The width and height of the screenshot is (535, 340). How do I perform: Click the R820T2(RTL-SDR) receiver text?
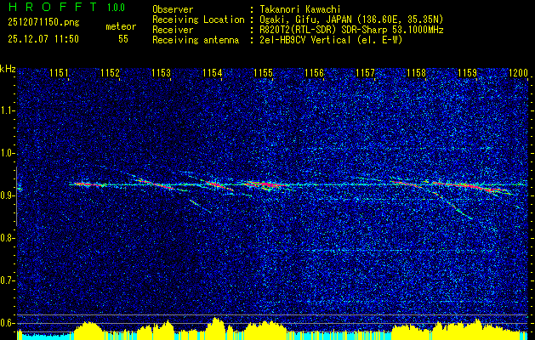351,30
